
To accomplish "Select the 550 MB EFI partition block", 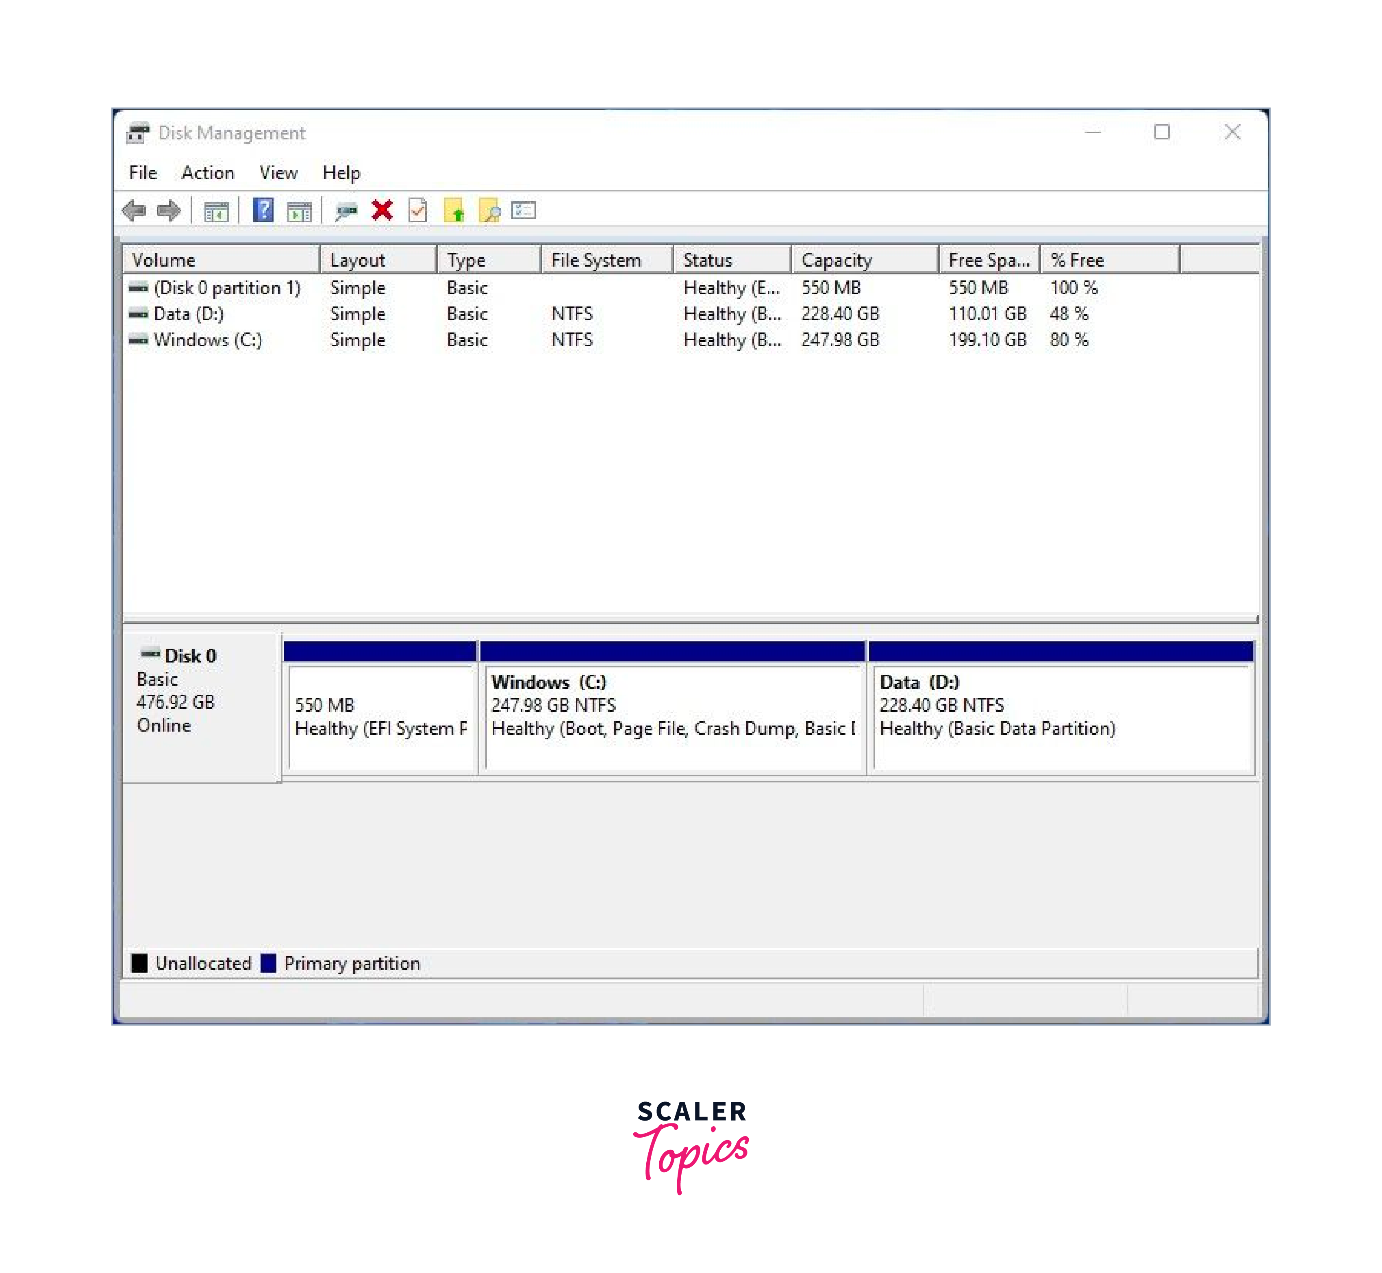I will click(380, 717).
